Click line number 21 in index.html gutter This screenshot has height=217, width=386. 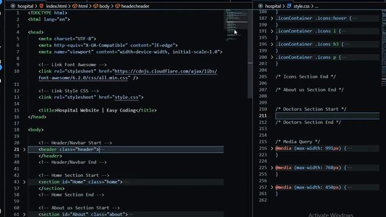point(16,149)
